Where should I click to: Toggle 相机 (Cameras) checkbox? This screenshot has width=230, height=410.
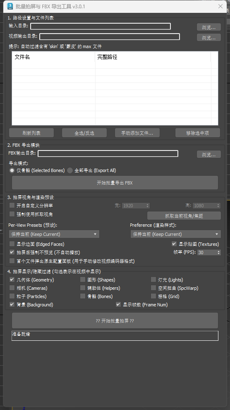click(12, 288)
